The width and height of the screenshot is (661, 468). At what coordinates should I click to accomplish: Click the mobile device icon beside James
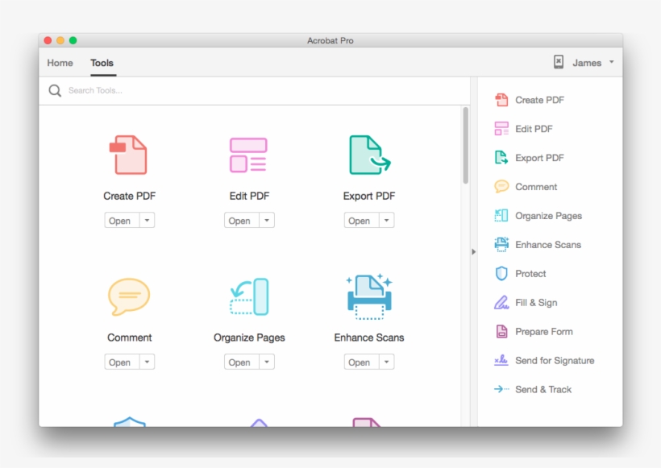tap(559, 62)
